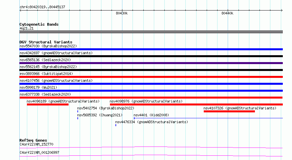The image size is (292, 160).
Task: Open variant nsv6565136 (Sedlazeck2020) label
Action: [45, 60]
